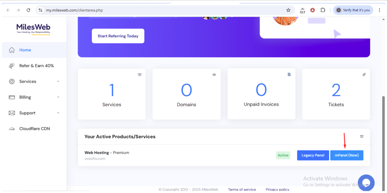Open the Unpaid Invoices summary card
Image resolution: width=387 pixels, height=193 pixels.
pos(261,94)
